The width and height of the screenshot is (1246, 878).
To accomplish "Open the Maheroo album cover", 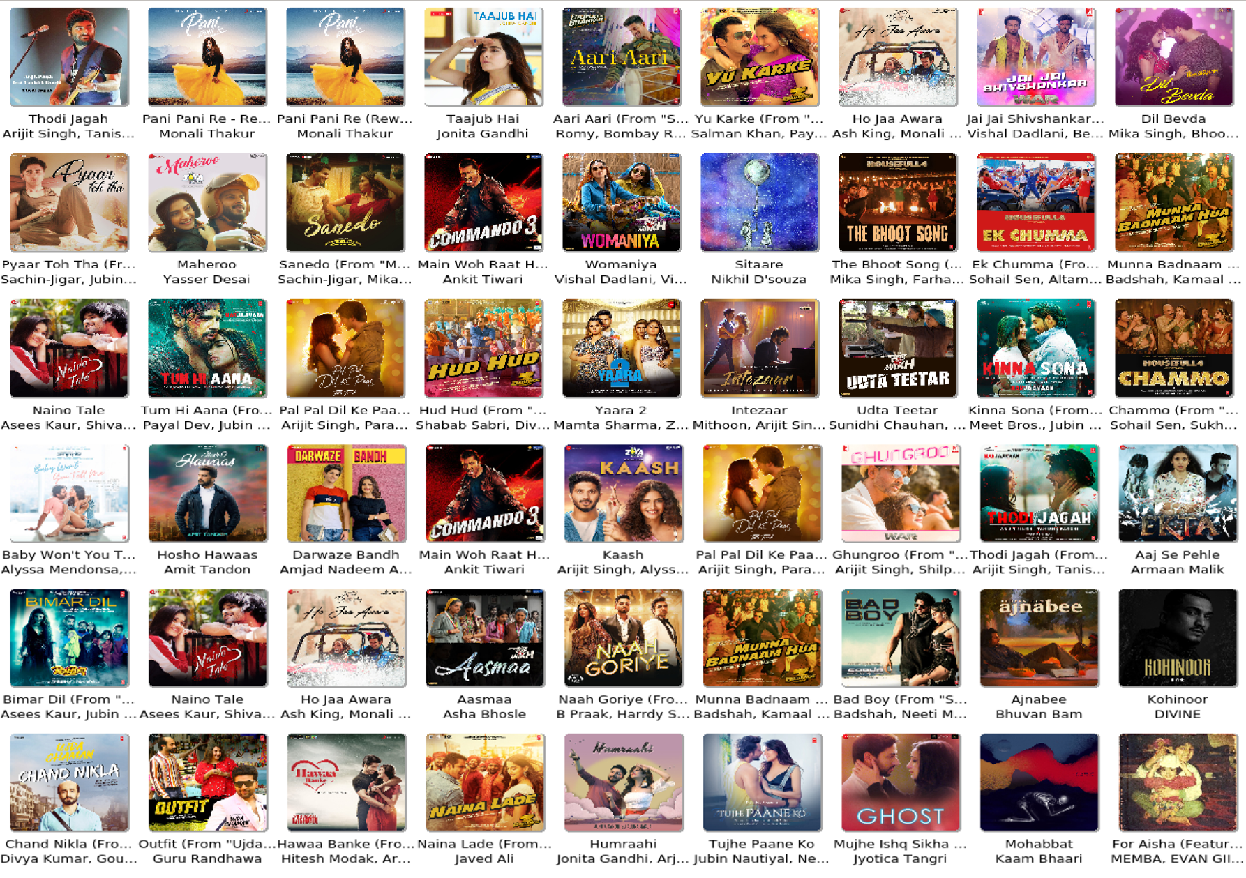I will pos(207,203).
